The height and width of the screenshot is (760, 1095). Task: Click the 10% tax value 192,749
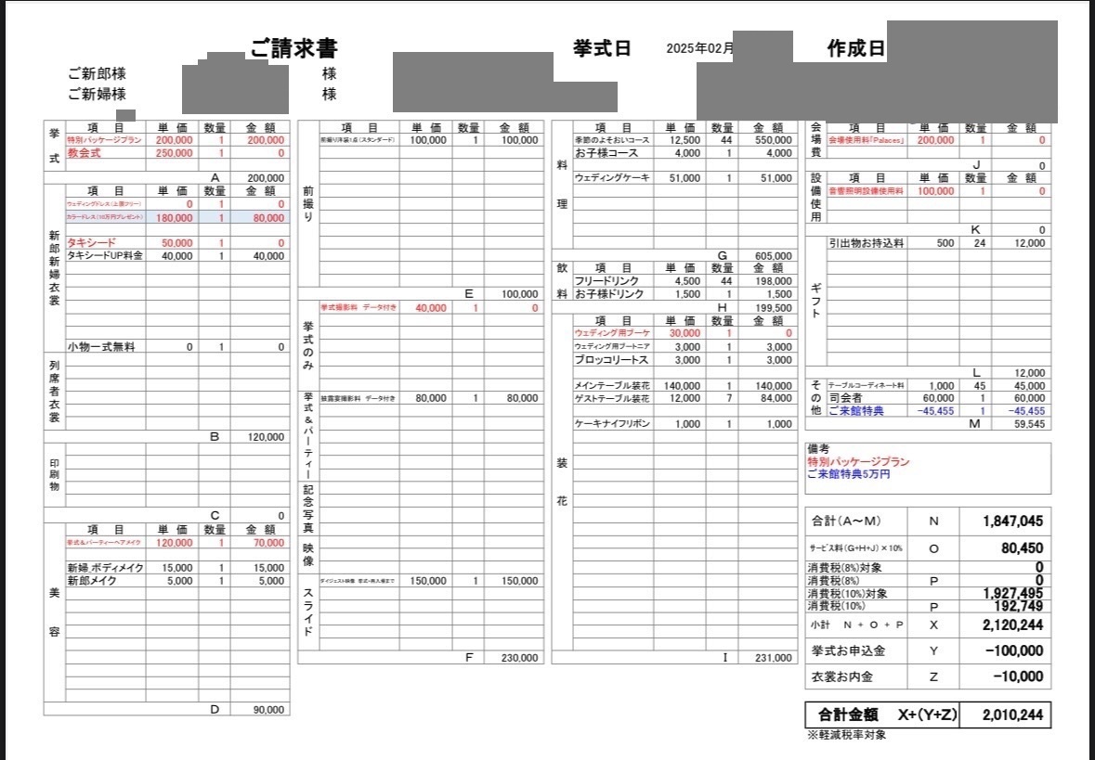click(1017, 607)
